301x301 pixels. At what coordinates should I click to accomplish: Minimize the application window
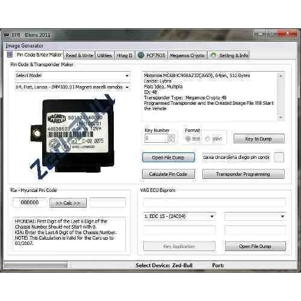click(260, 34)
